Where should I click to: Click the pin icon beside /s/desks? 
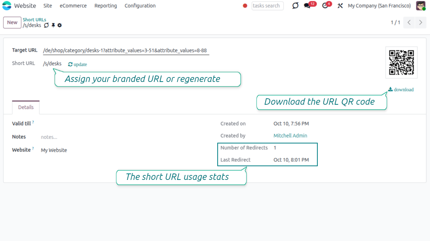point(53,25)
